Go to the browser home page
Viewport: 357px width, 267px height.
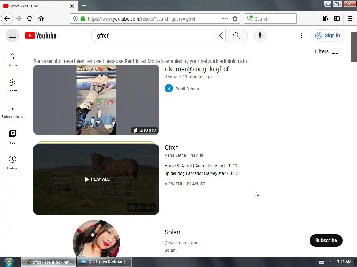(41, 18)
